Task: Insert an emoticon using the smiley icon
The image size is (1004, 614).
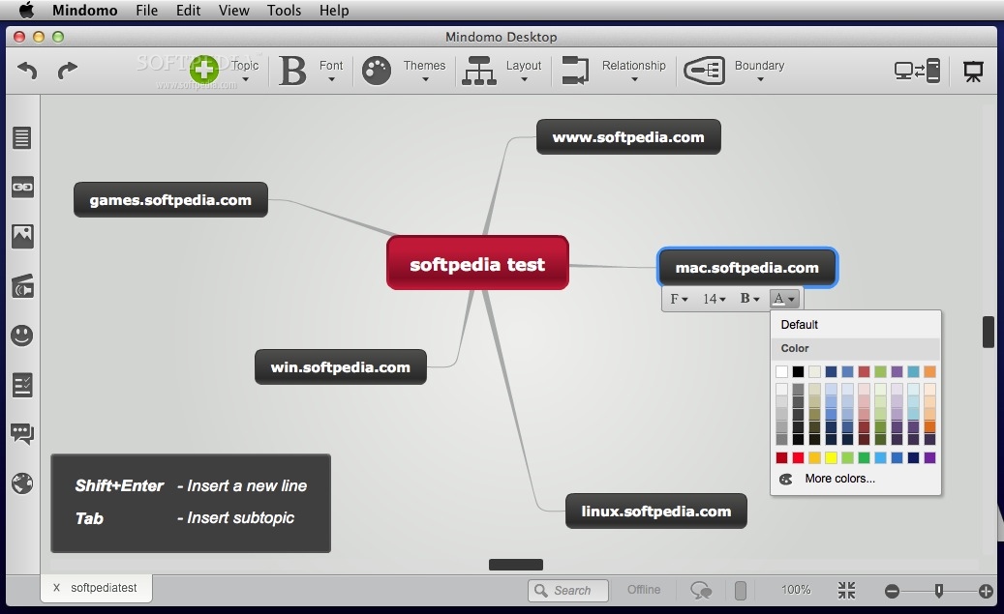Action: [22, 336]
